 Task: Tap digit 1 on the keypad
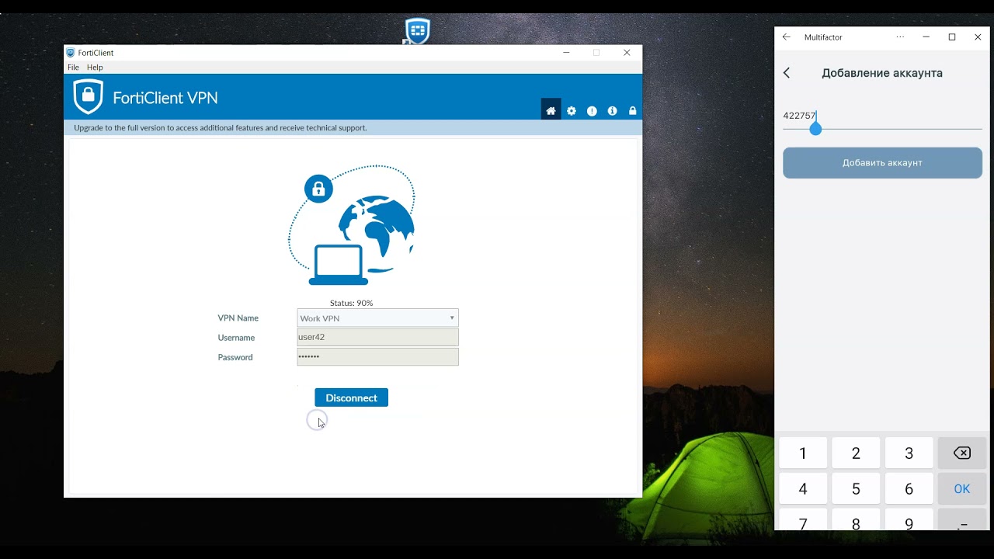803,453
